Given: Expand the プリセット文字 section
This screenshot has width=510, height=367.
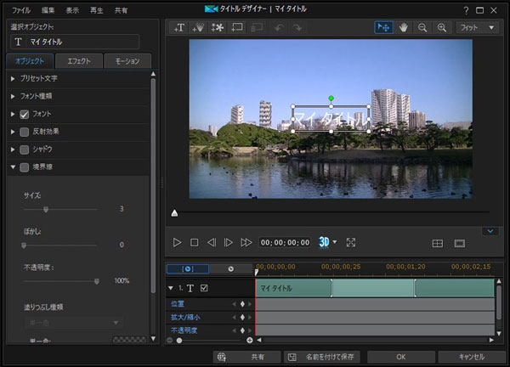Looking at the screenshot, I should 13,78.
